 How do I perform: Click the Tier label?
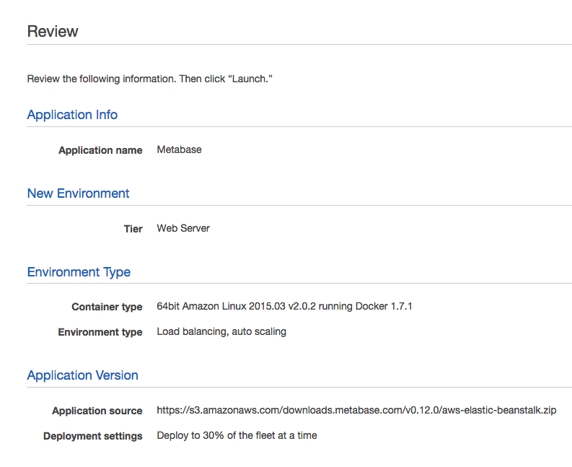coord(133,229)
